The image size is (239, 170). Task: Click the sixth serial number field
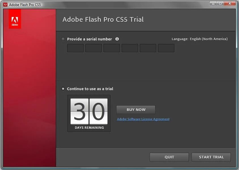(166, 48)
